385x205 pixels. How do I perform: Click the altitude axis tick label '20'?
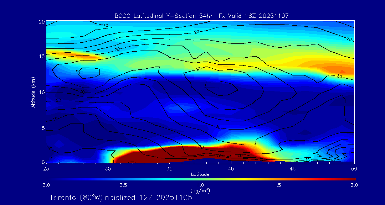click(x=41, y=22)
